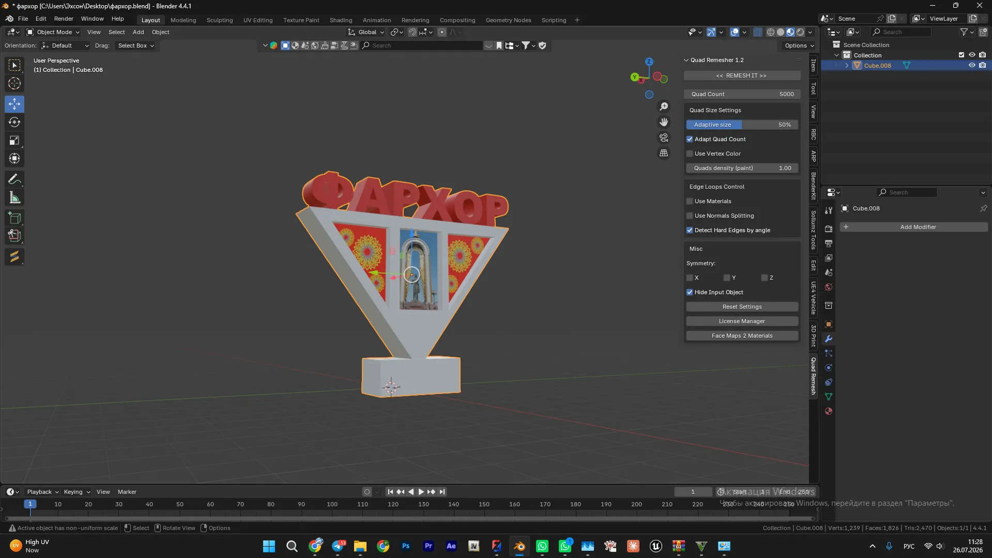The height and width of the screenshot is (558, 992).
Task: Open the Options dropdown in viewport
Action: coord(799,46)
